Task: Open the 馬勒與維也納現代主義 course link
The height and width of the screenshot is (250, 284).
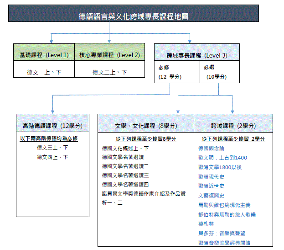Action: click(224, 205)
